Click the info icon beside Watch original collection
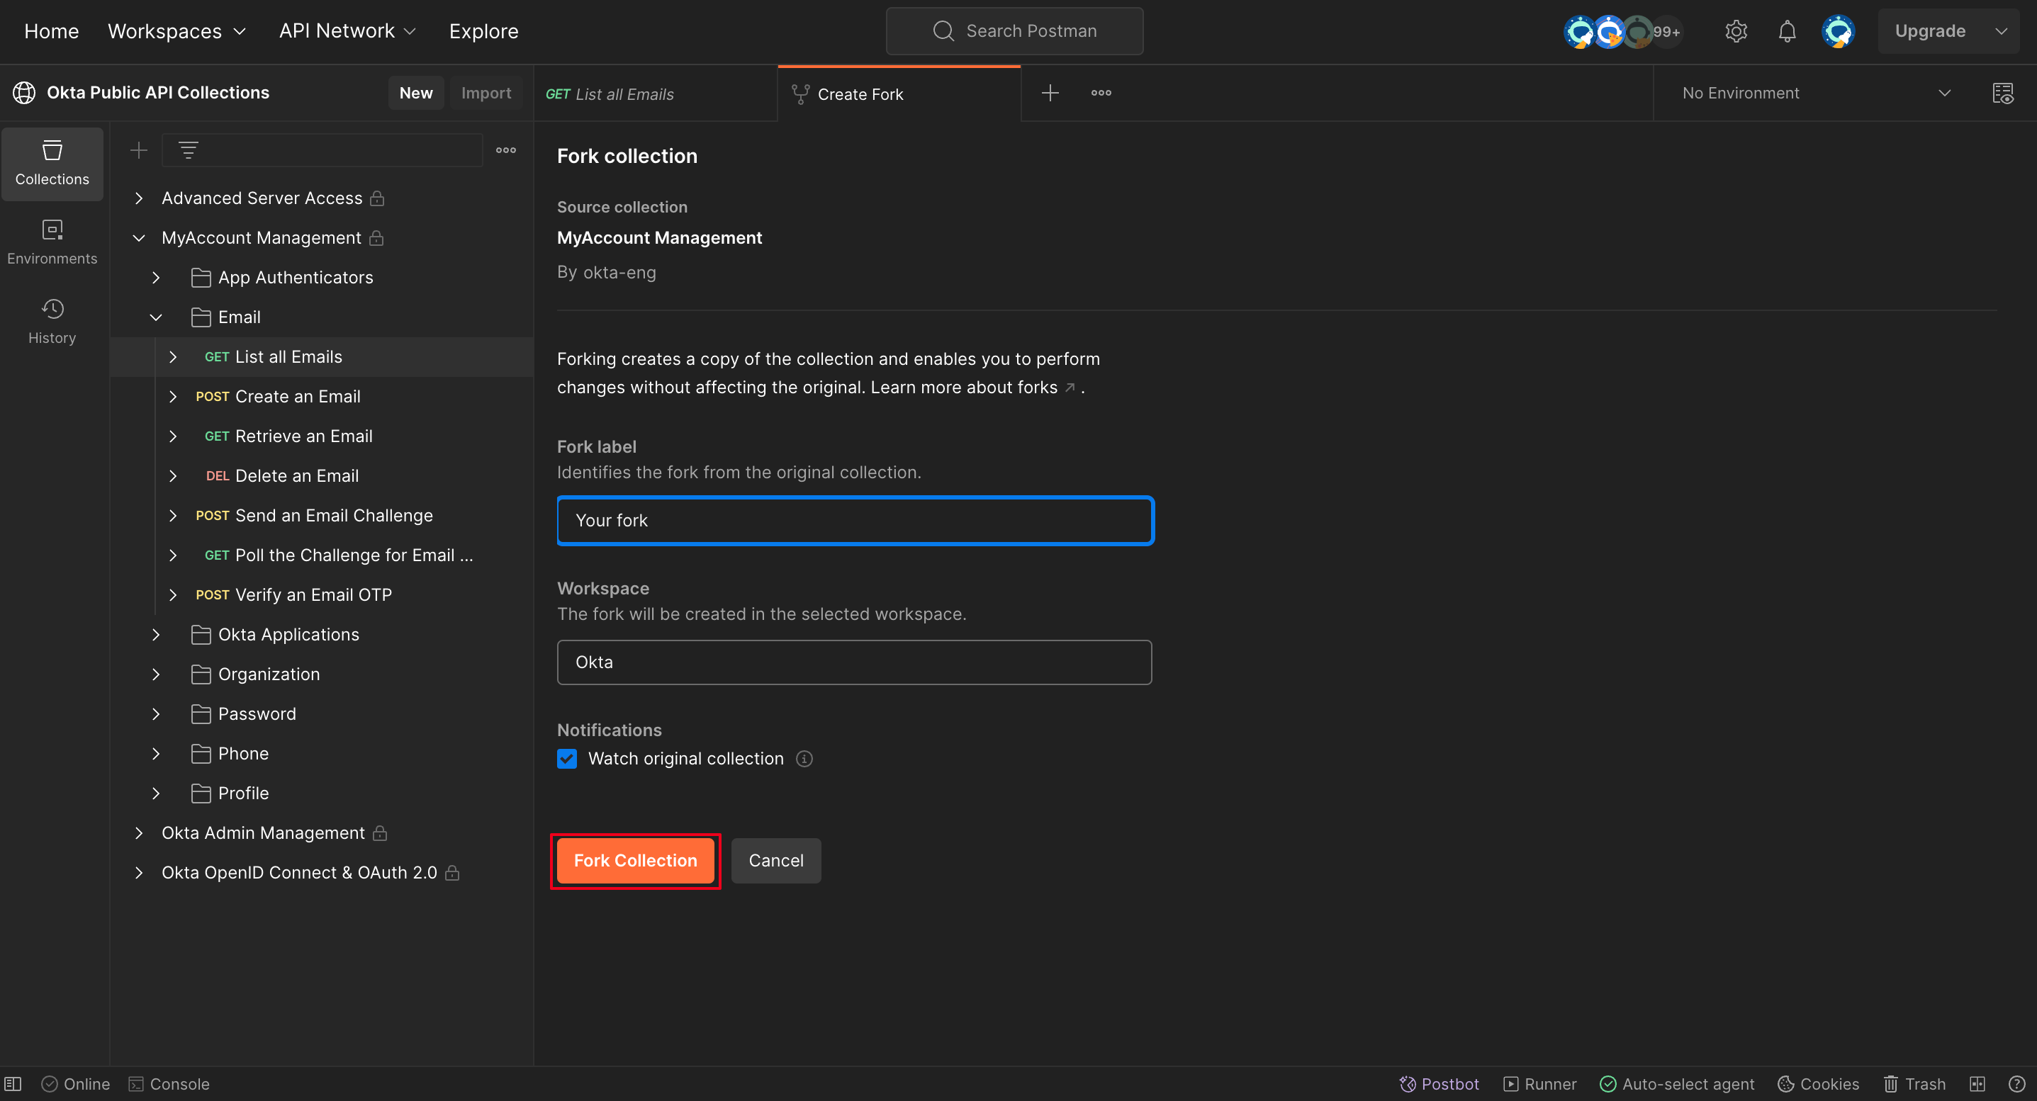The image size is (2037, 1101). [x=804, y=759]
